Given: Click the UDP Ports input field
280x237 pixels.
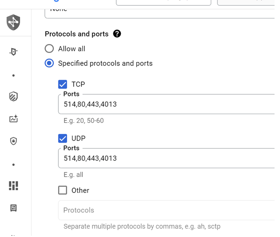Looking at the screenshot, I should click(168, 158).
